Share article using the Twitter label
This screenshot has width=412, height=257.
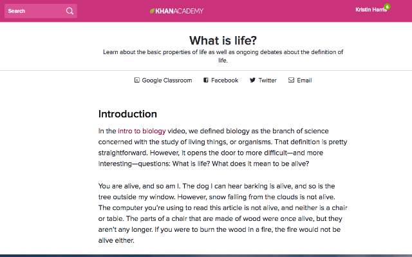pos(268,81)
